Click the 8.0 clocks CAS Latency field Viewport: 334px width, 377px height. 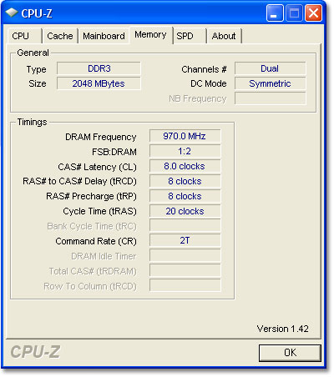click(185, 166)
